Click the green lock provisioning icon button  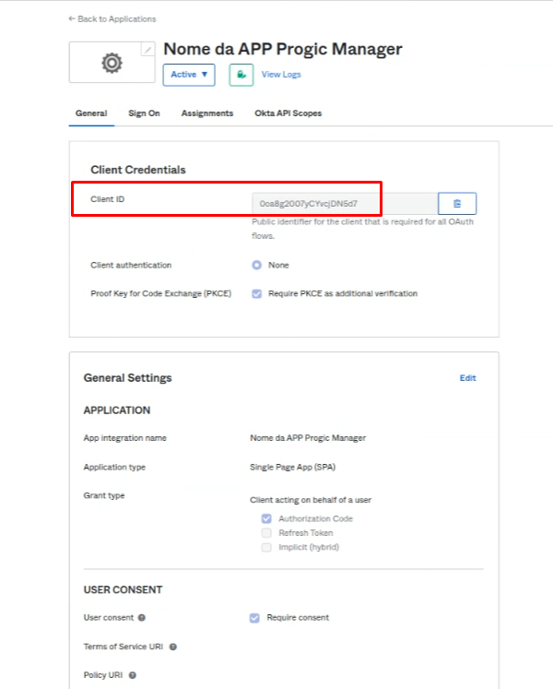(x=241, y=75)
